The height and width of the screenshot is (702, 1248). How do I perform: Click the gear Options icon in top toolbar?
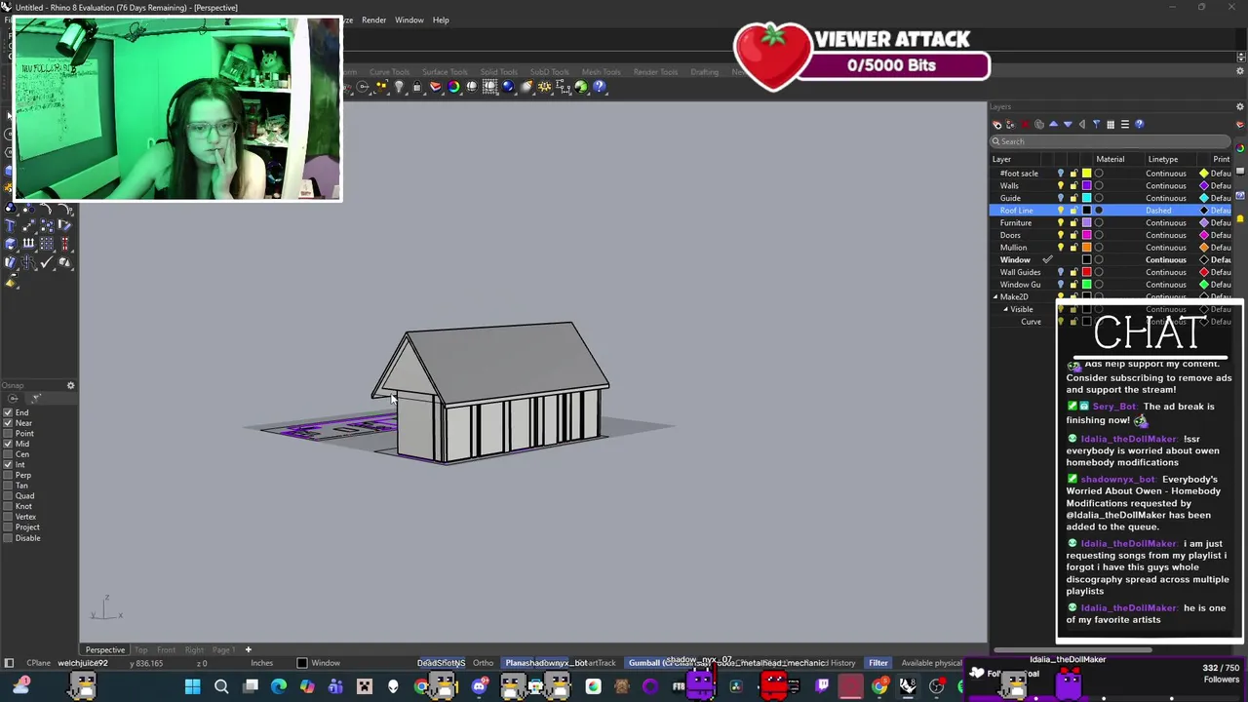[545, 86]
